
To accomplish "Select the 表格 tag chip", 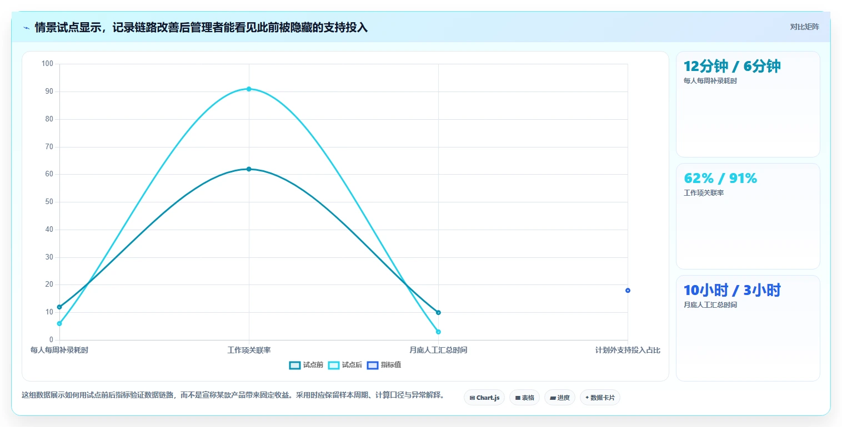I will coord(524,398).
